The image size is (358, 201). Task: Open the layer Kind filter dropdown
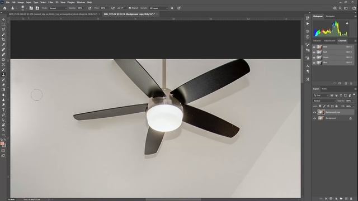pos(321,95)
